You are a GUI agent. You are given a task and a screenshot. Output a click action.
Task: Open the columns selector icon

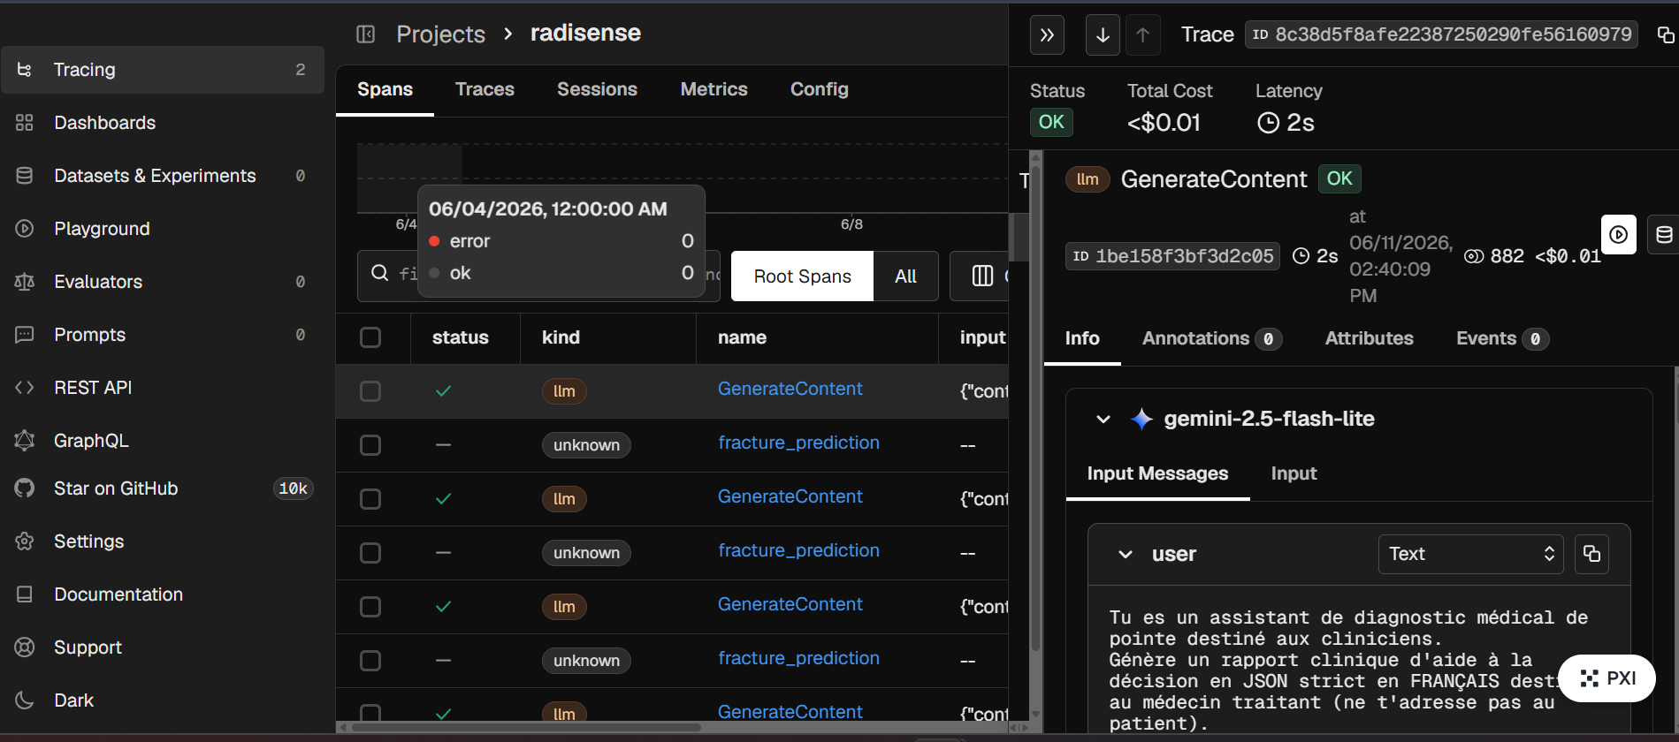point(982,276)
